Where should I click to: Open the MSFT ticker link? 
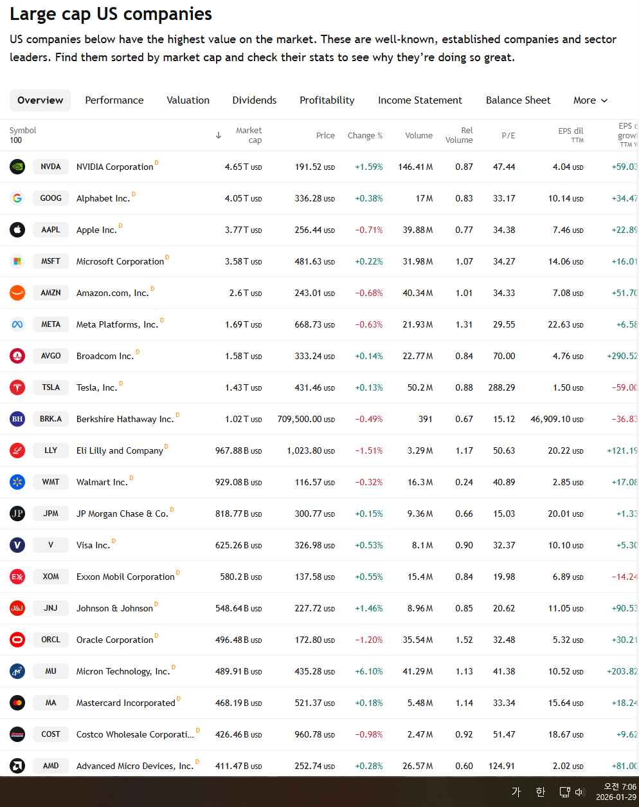coord(51,261)
